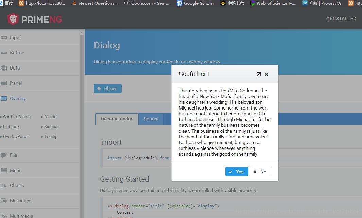The height and width of the screenshot is (218, 362).
Task: Open the Baidu bookmark
Action: click(7, 3)
